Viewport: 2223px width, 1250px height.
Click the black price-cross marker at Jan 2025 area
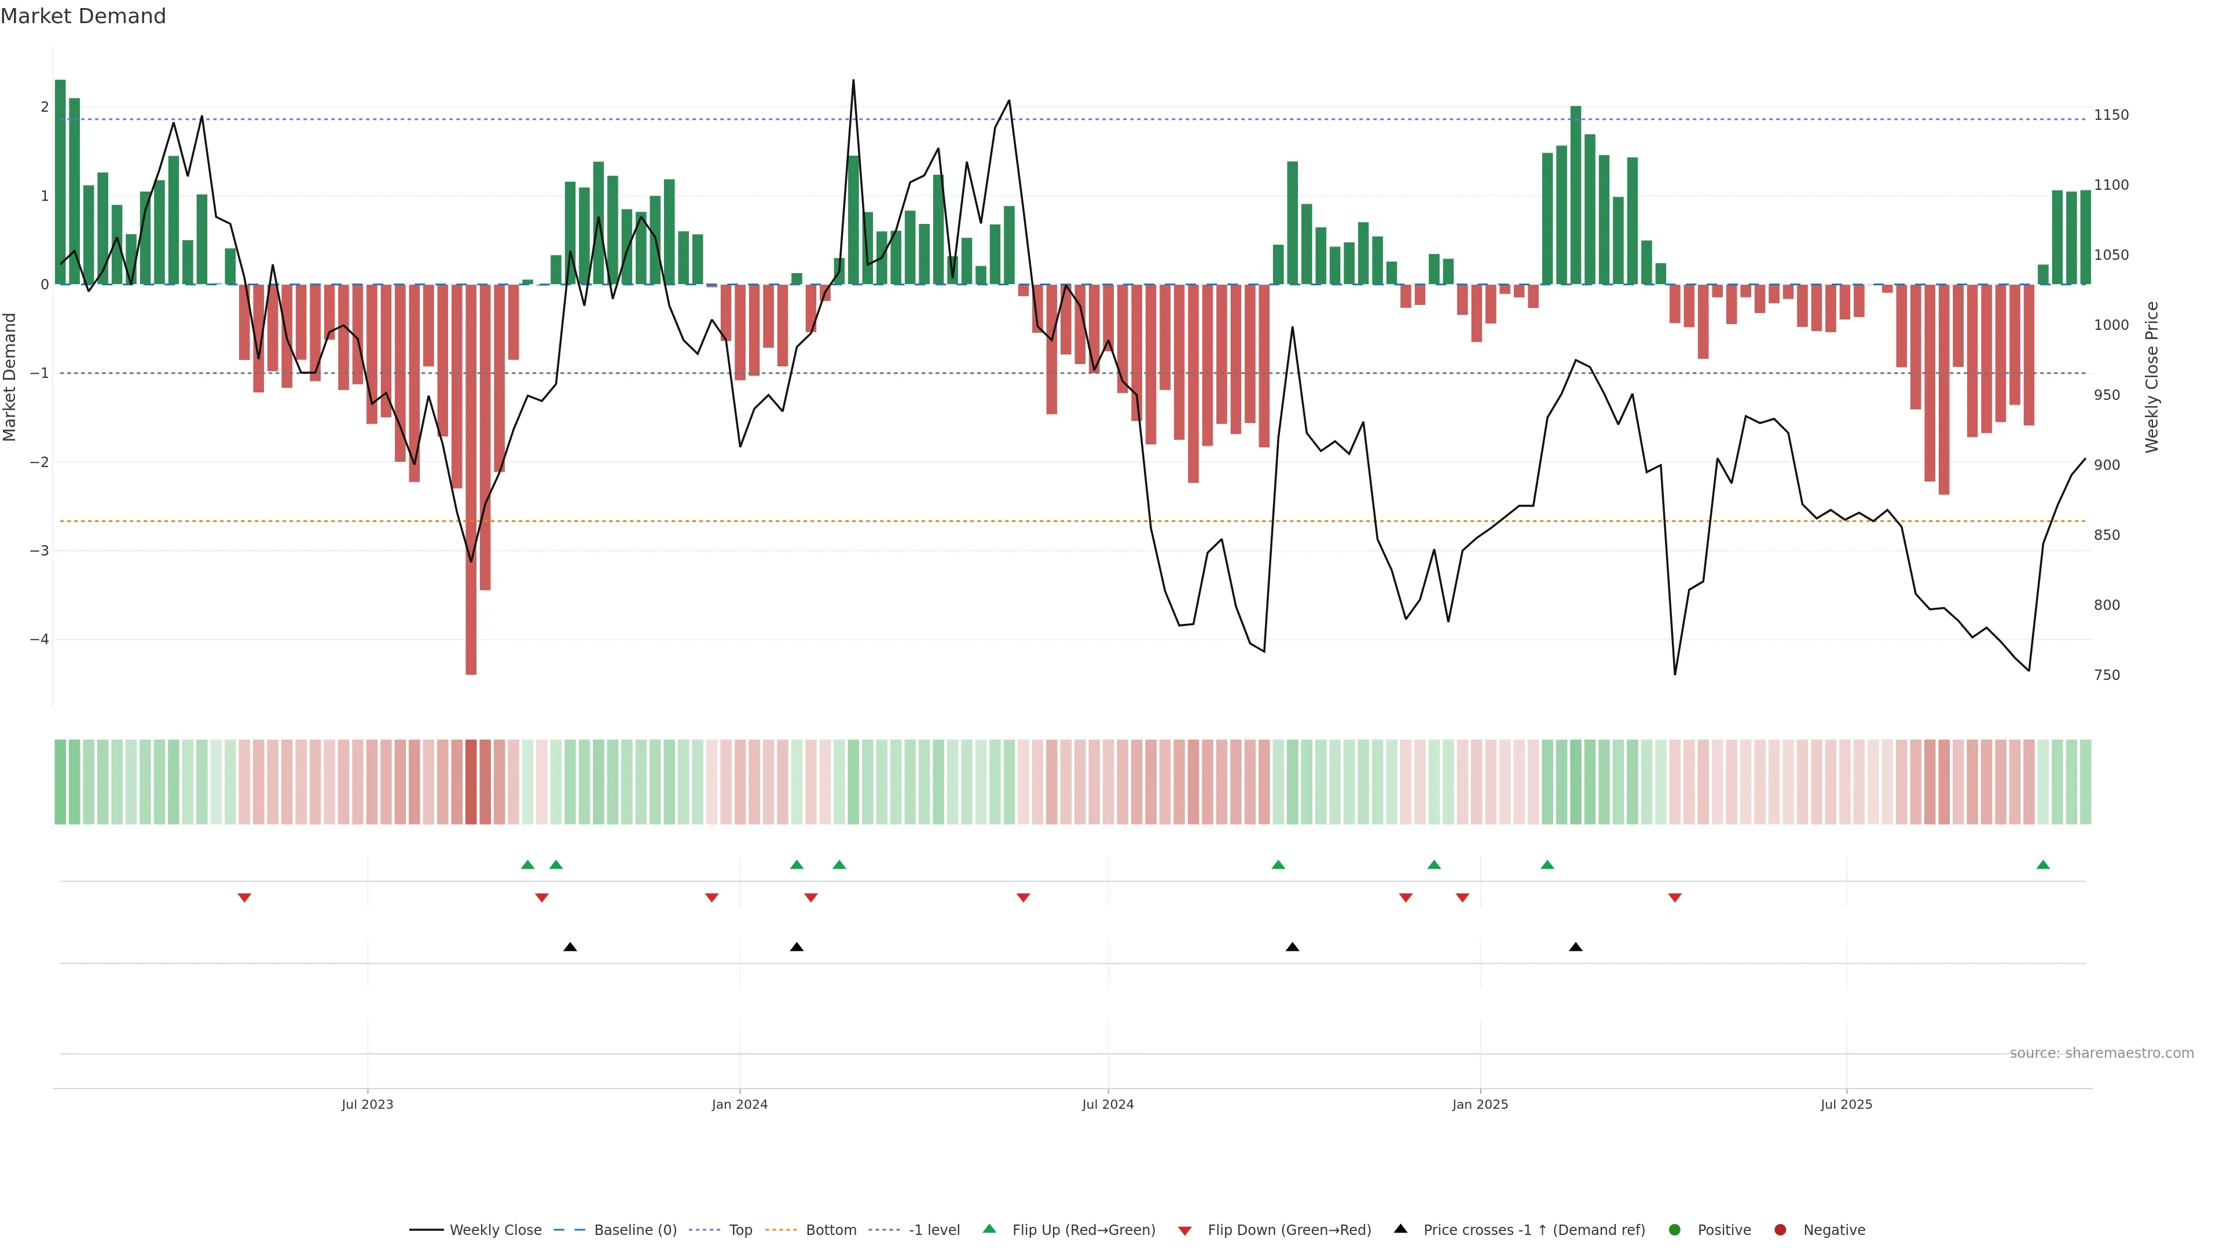pos(1576,947)
